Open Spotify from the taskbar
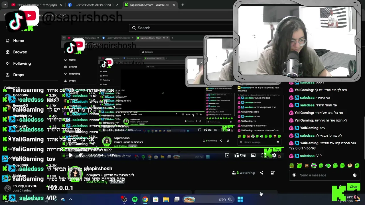The width and height of the screenshot is (365, 205). pyautogui.click(x=135, y=199)
